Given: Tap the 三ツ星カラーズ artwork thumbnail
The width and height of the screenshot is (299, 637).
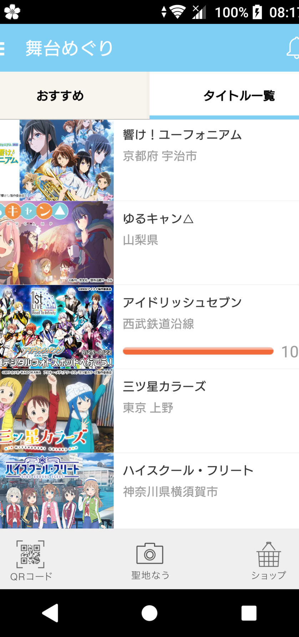Looking at the screenshot, I should tap(57, 411).
